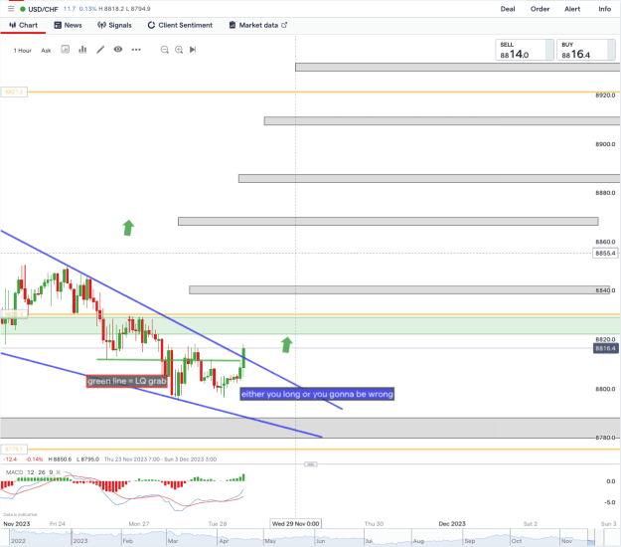Viewport: 621px width, 547px height.
Task: Switch to the Chart tab
Action: 23,25
